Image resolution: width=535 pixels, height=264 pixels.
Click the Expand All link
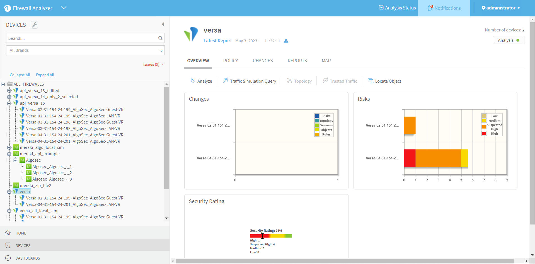click(45, 75)
